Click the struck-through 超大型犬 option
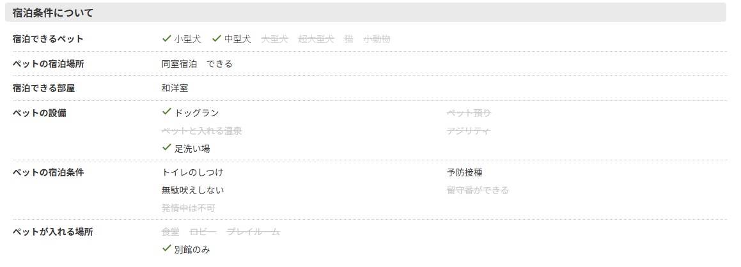Viewport: 741px width, 267px height. pos(316,39)
